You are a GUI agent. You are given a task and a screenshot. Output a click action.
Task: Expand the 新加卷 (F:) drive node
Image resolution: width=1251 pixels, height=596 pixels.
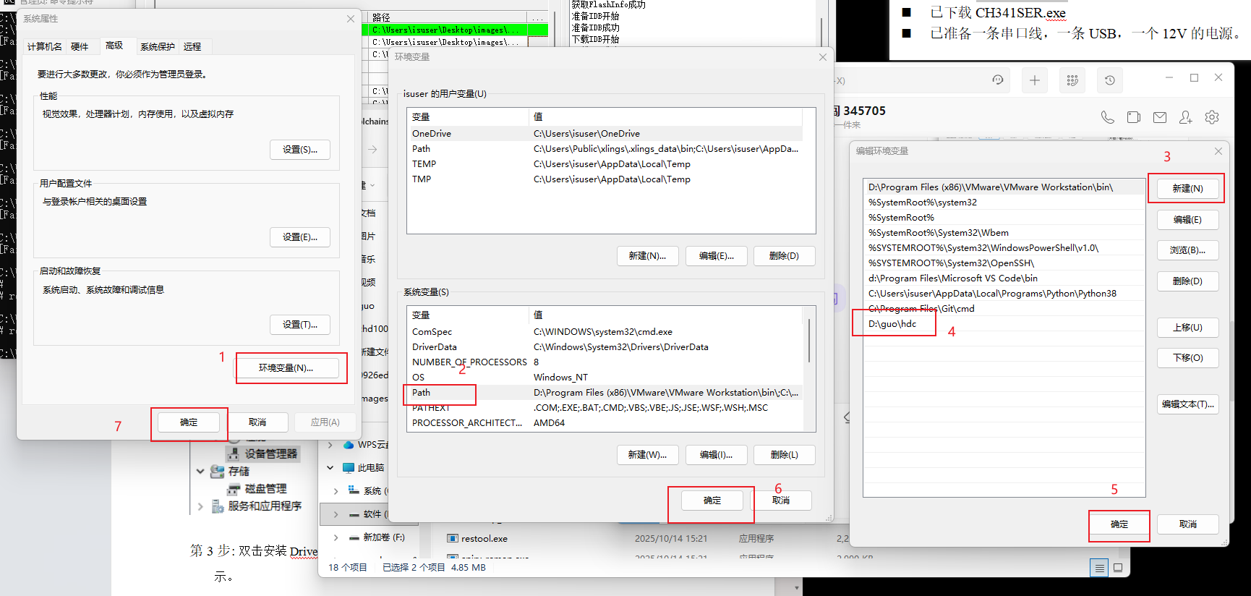point(336,537)
